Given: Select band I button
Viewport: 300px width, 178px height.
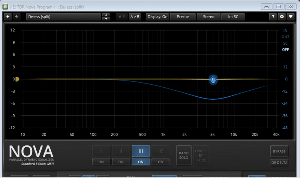Looking at the screenshot, I should pos(101,151).
